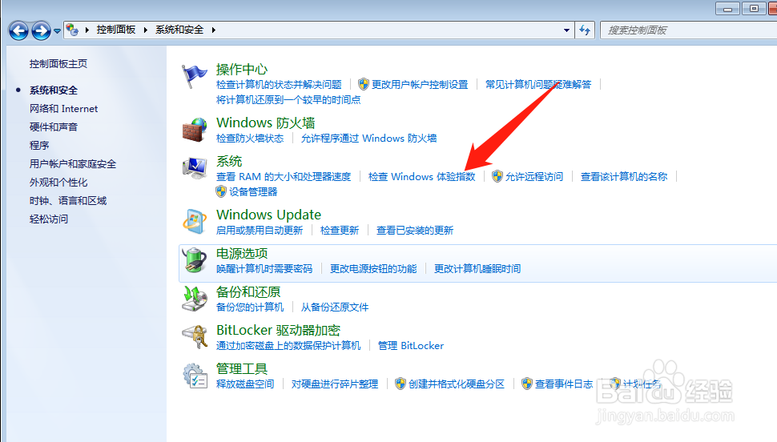Open 外观和个性化 in sidebar
This screenshot has width=777, height=442.
click(58, 183)
